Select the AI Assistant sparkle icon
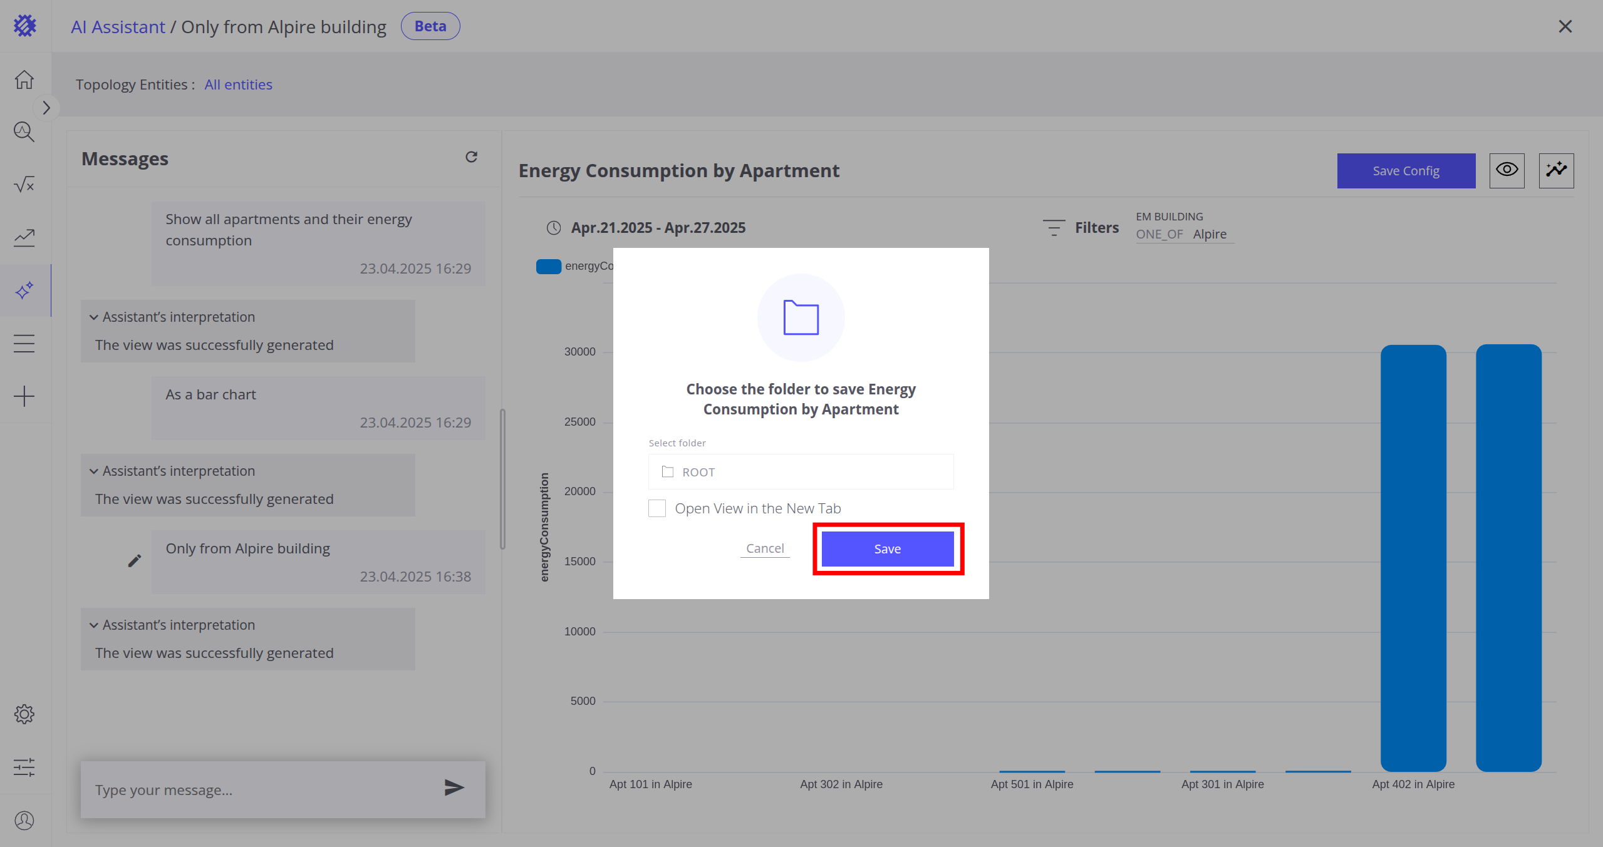 24,290
